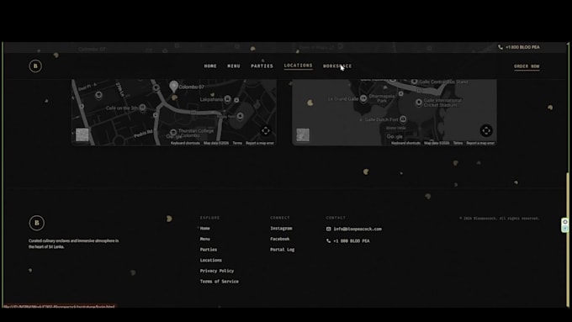
Task: Click the Cafe on the 5th marker
Action: [143, 108]
